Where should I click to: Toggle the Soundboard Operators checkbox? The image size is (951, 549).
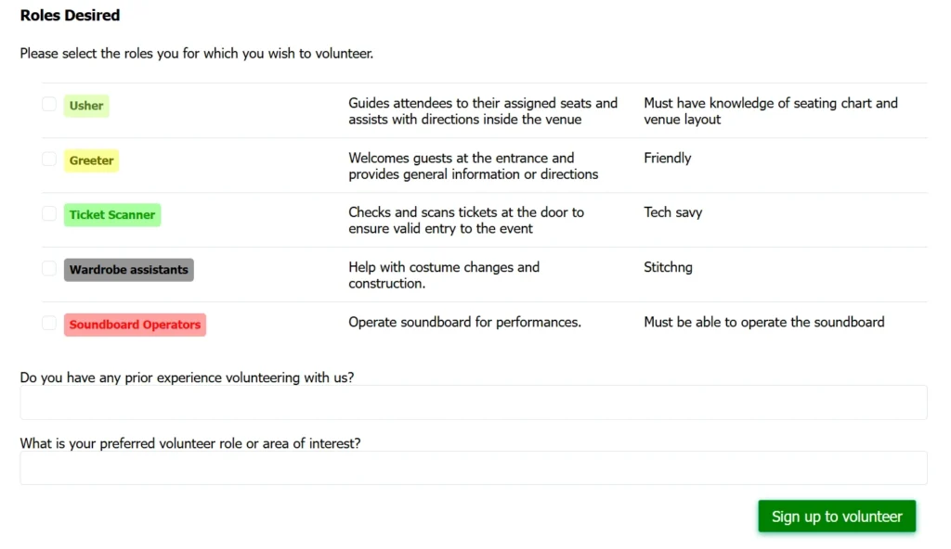[x=49, y=324]
